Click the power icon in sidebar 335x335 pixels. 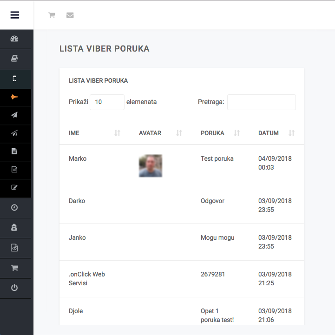[x=14, y=288]
